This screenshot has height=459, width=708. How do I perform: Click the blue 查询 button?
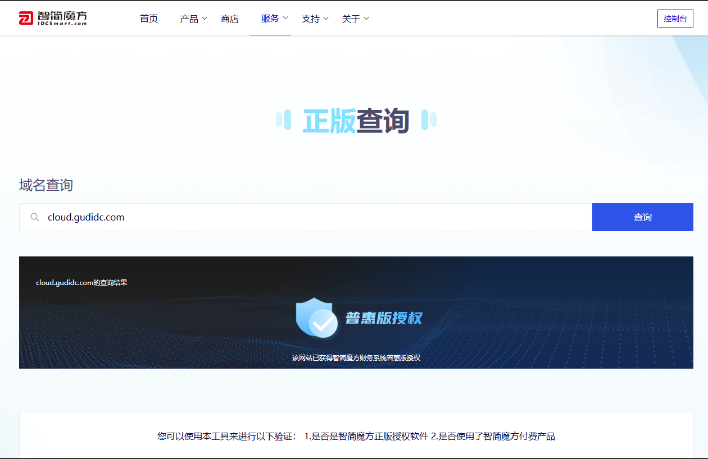click(x=643, y=217)
